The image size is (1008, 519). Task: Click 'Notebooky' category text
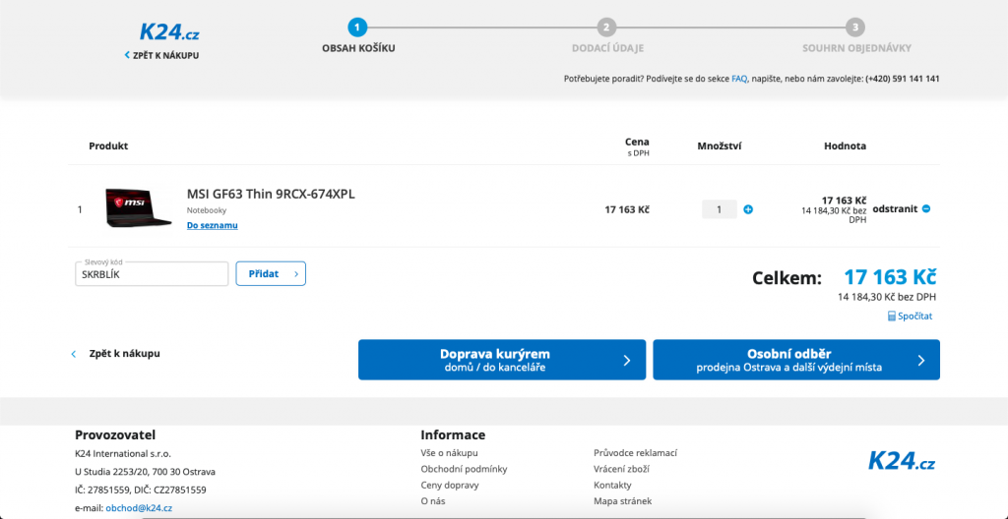(207, 210)
